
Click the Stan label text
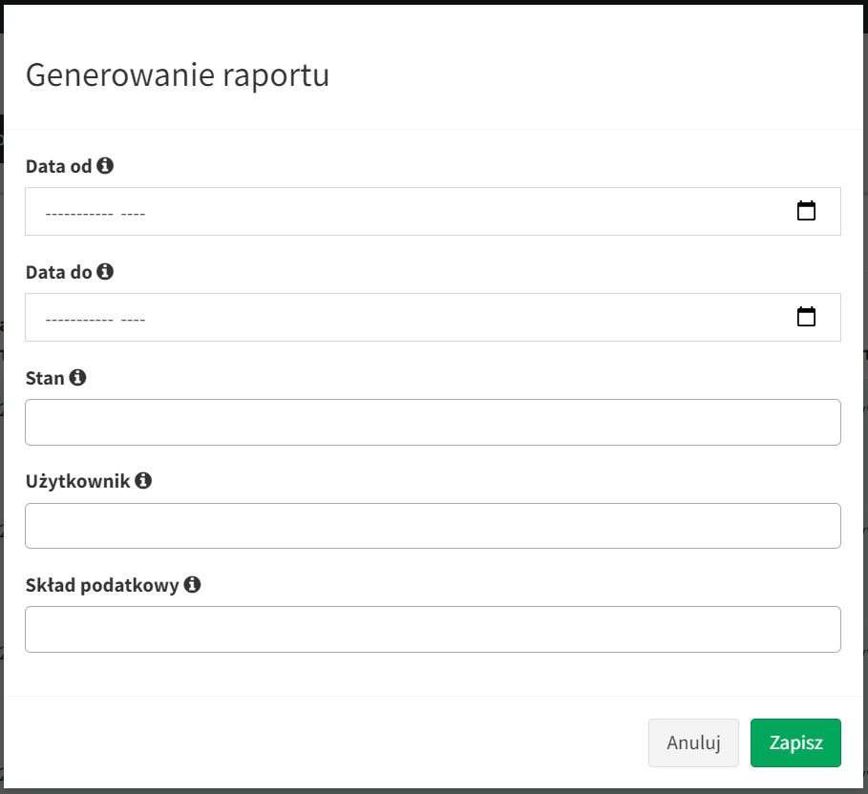[x=45, y=378]
